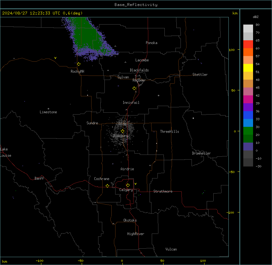Viewport: 272px width, 265px height.
Task: Click the RockyMH label
Action: click(x=77, y=71)
